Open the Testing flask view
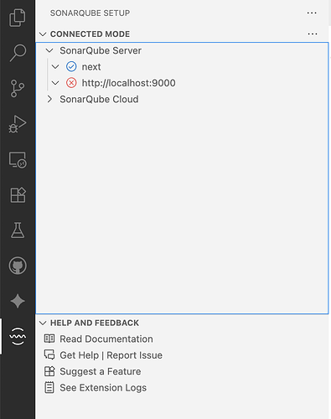 coord(18,230)
